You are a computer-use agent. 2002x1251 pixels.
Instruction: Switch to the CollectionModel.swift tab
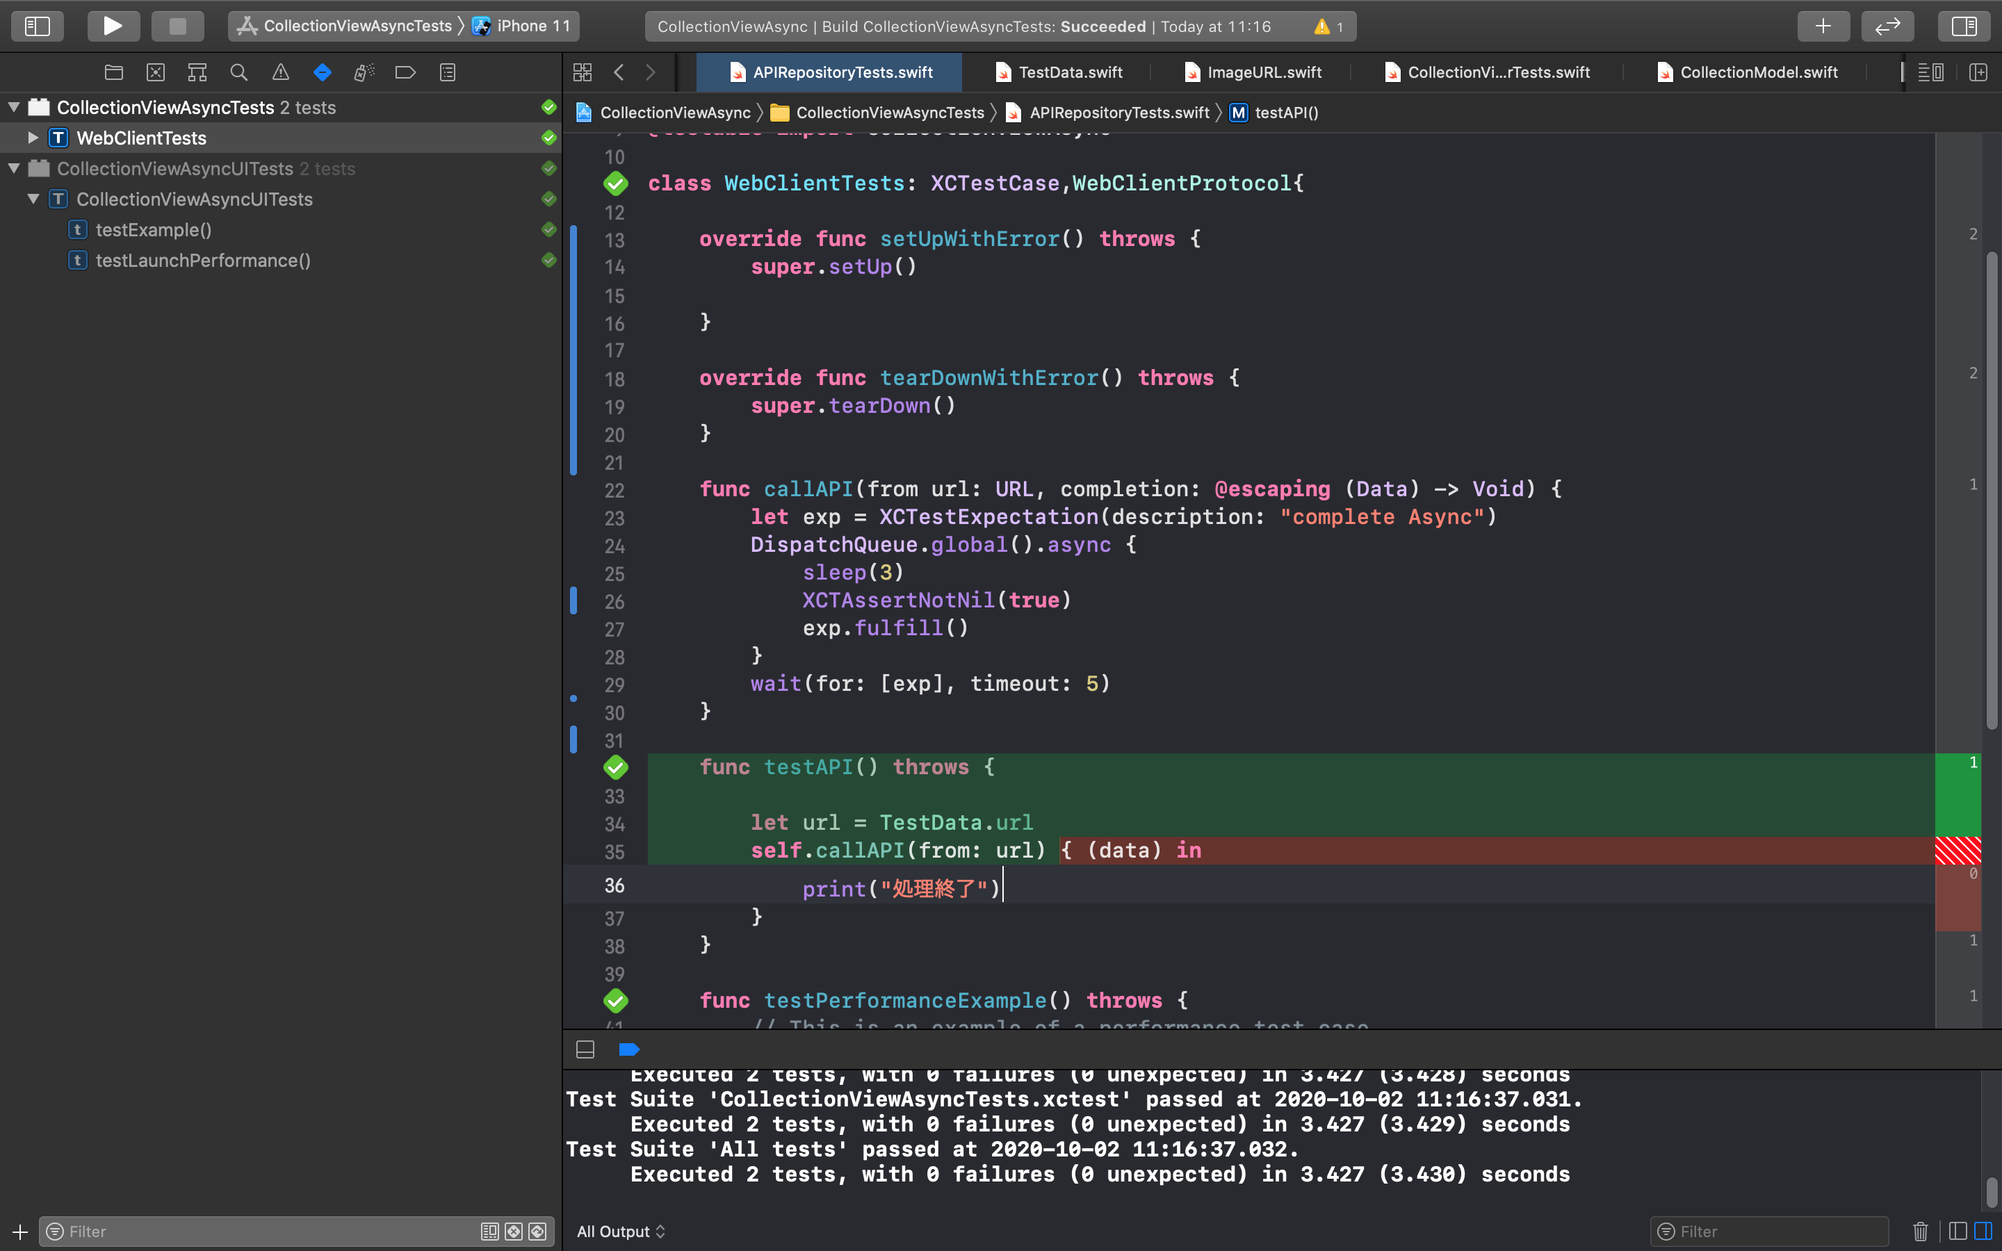[1758, 73]
